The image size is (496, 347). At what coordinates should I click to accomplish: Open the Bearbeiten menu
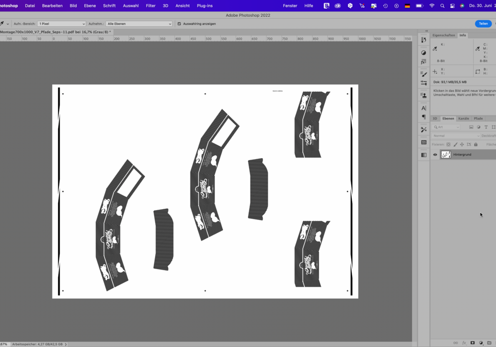click(52, 5)
